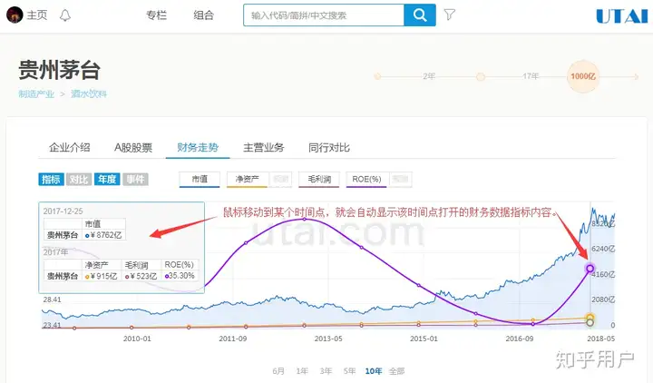The image size is (653, 383).
Task: Click the 6240亿 axis value
Action: pos(603,249)
